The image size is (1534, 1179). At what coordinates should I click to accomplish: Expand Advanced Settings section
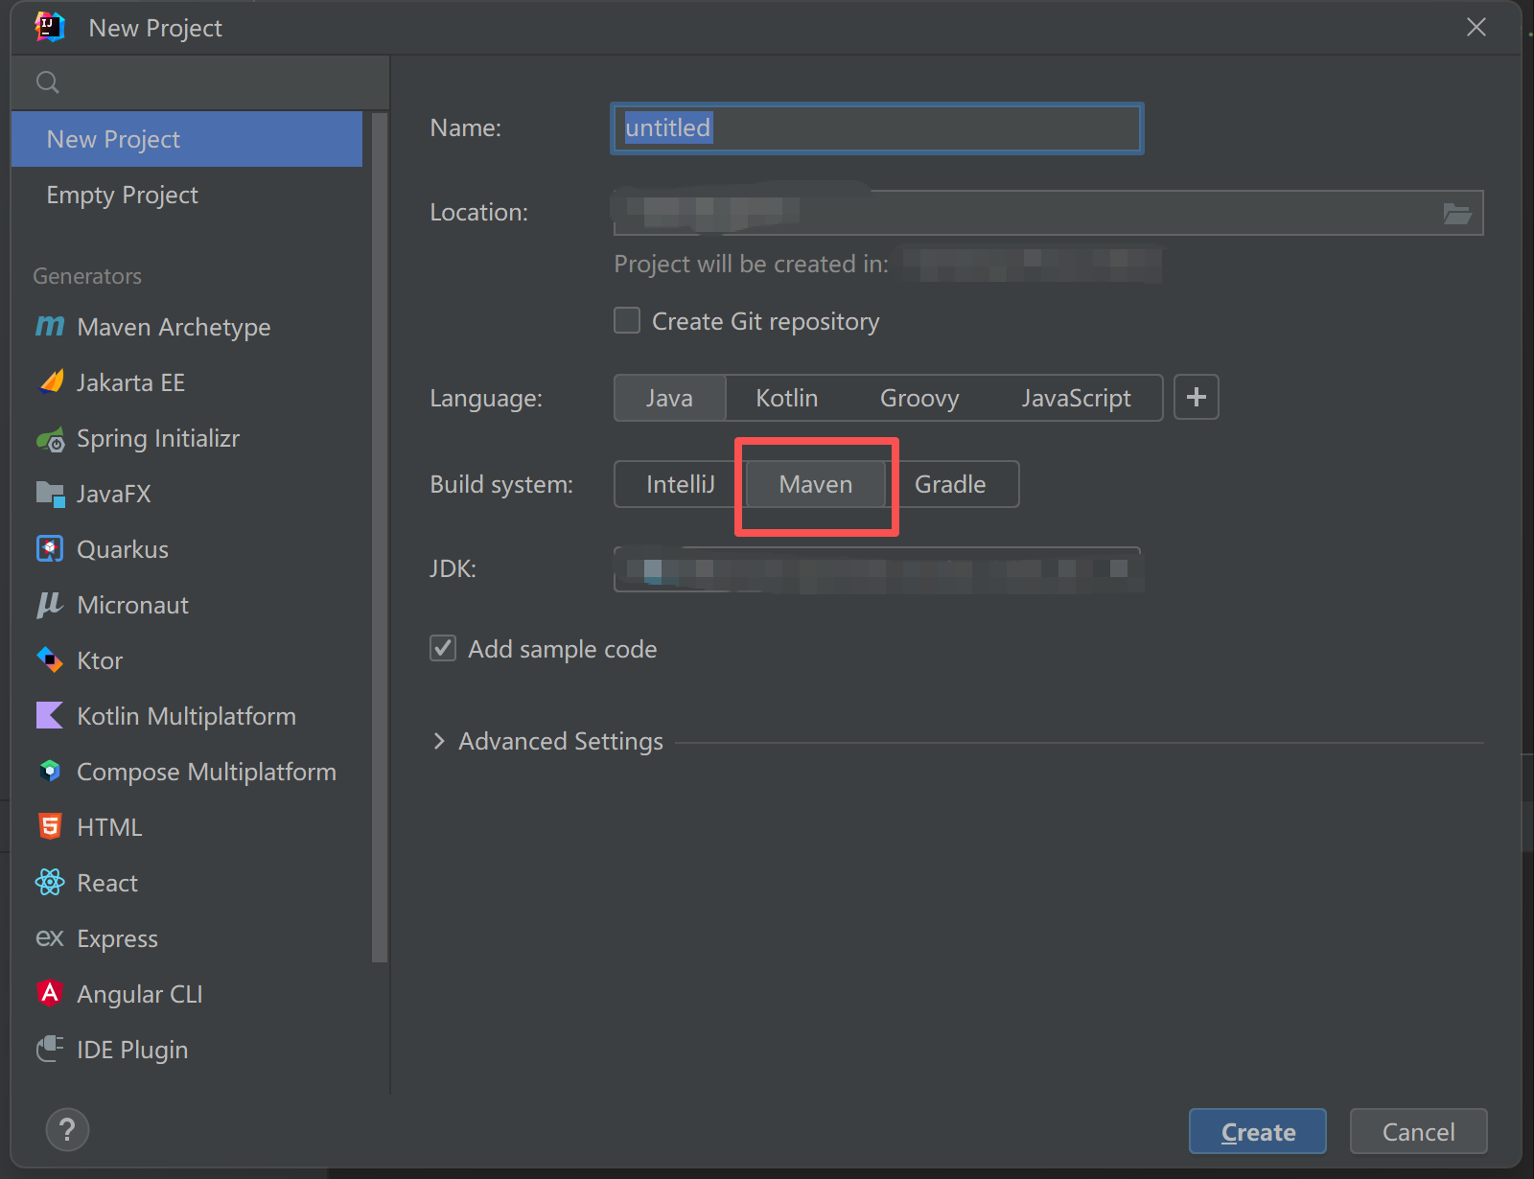point(439,741)
